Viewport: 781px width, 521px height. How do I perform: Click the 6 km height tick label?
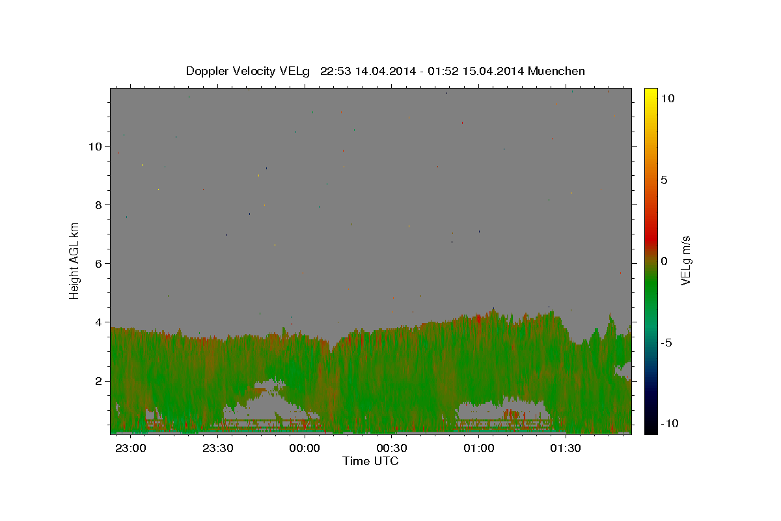99,263
